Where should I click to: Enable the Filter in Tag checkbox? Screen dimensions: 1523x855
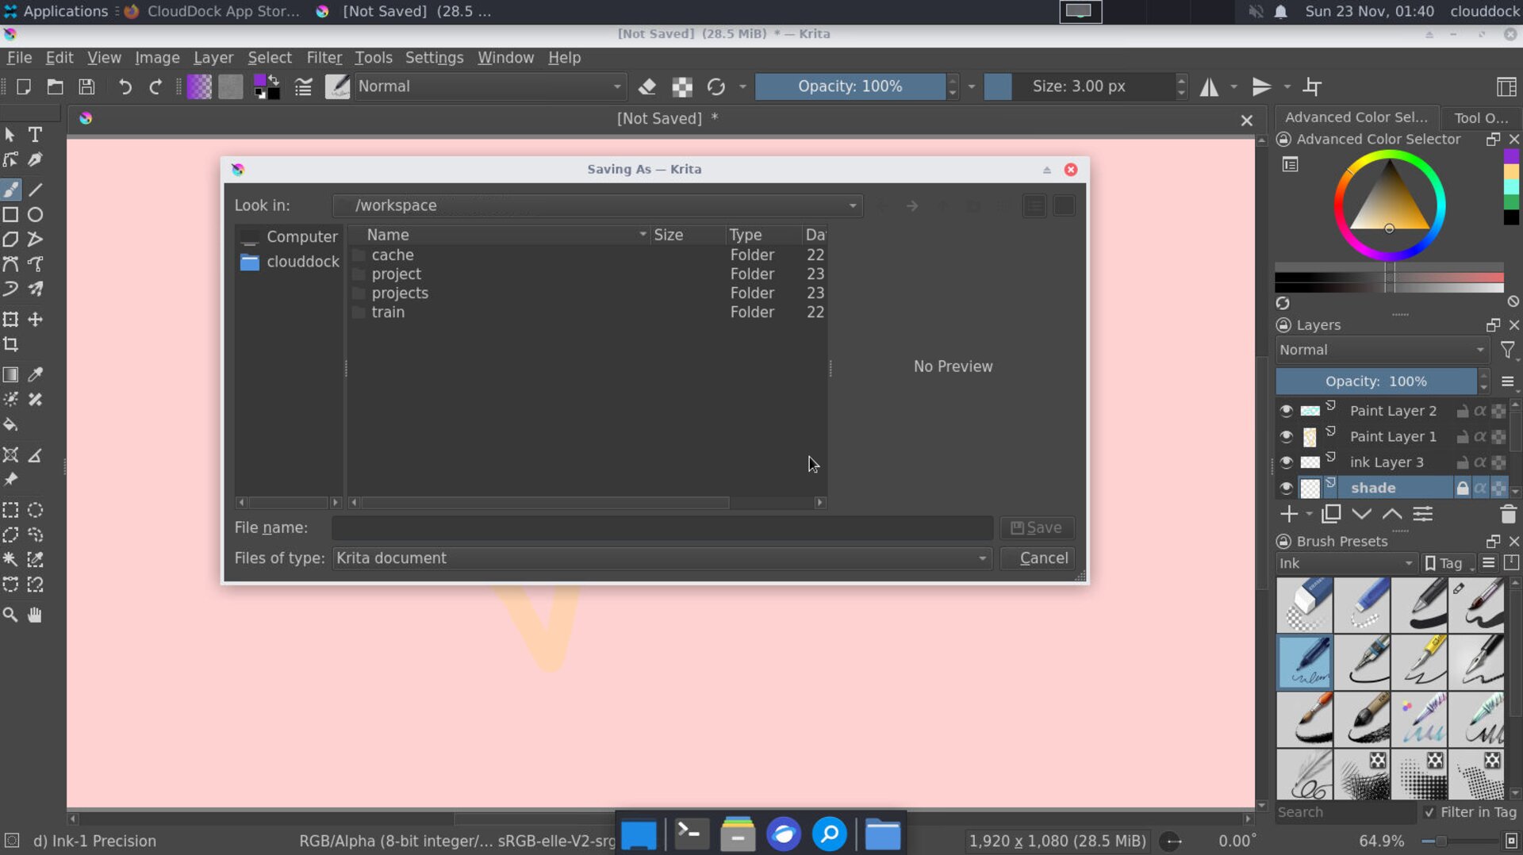(x=1430, y=812)
